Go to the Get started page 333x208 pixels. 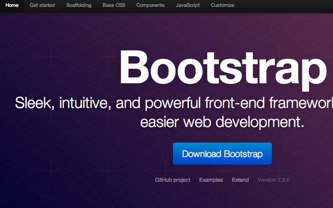coord(43,6)
